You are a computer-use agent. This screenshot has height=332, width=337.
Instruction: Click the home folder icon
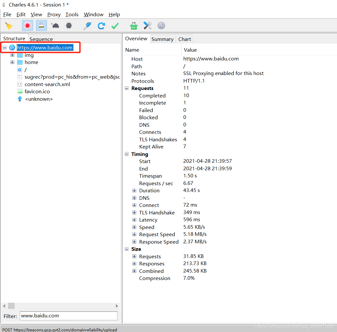[20, 62]
